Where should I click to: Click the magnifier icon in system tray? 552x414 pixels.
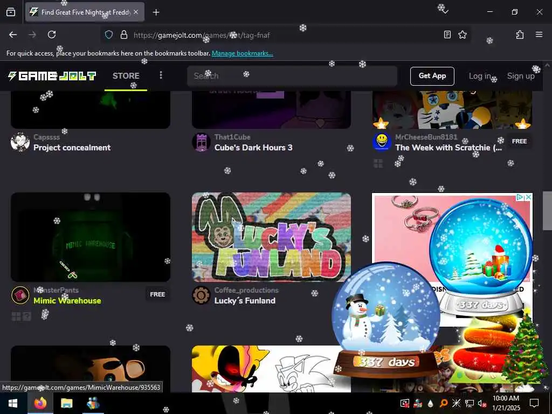[443, 403]
